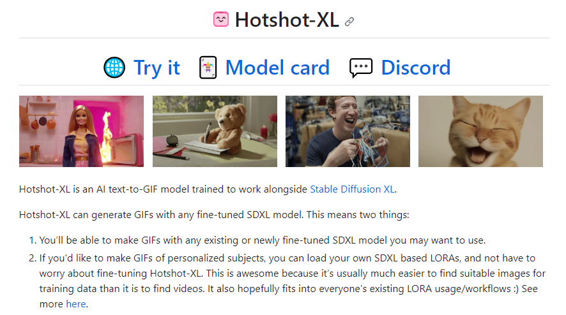
Task: Click the globe icon before Try it
Action: (114, 68)
